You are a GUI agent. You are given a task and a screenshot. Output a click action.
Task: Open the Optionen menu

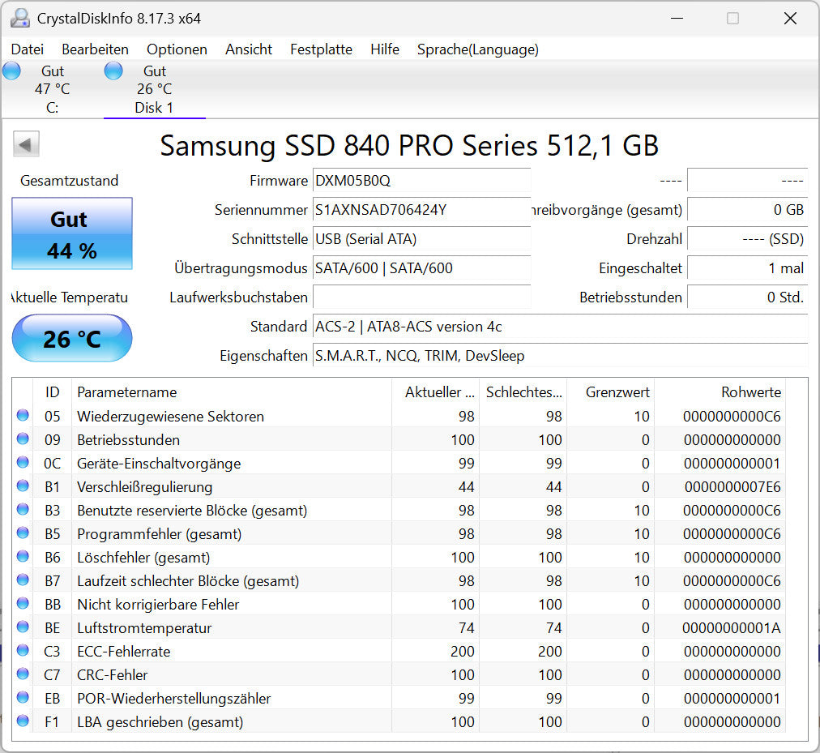pos(177,49)
